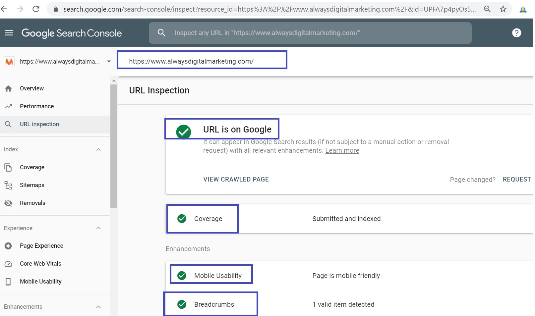Reload the page with the refresh icon
This screenshot has height=316, width=535.
click(36, 9)
